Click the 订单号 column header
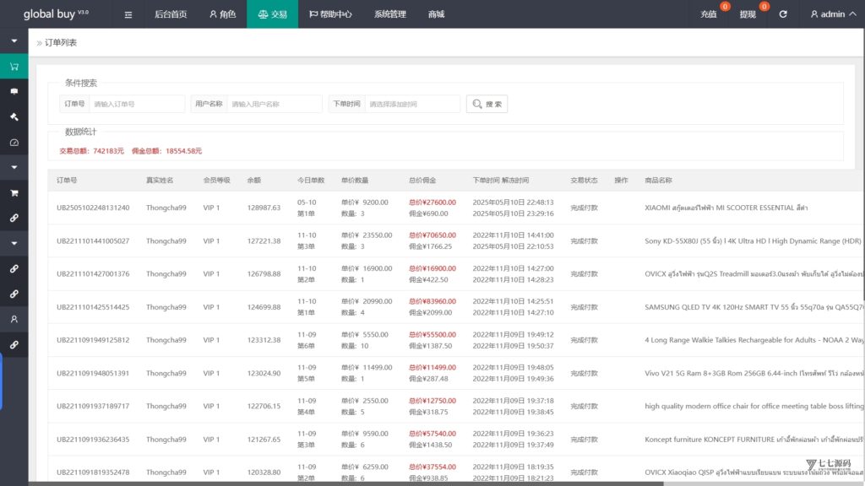Viewport: 865px width, 486px height. tap(67, 181)
